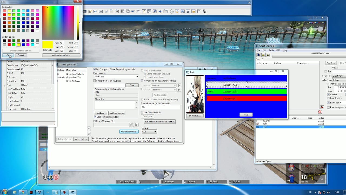Open Cheat Engine Table menu
The height and width of the screenshot is (195, 346).
tap(271, 50)
